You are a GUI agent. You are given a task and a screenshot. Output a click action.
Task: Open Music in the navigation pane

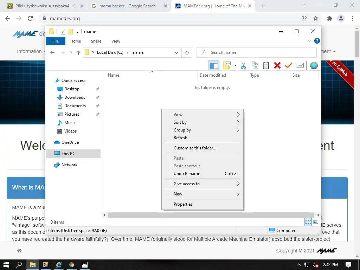click(70, 123)
